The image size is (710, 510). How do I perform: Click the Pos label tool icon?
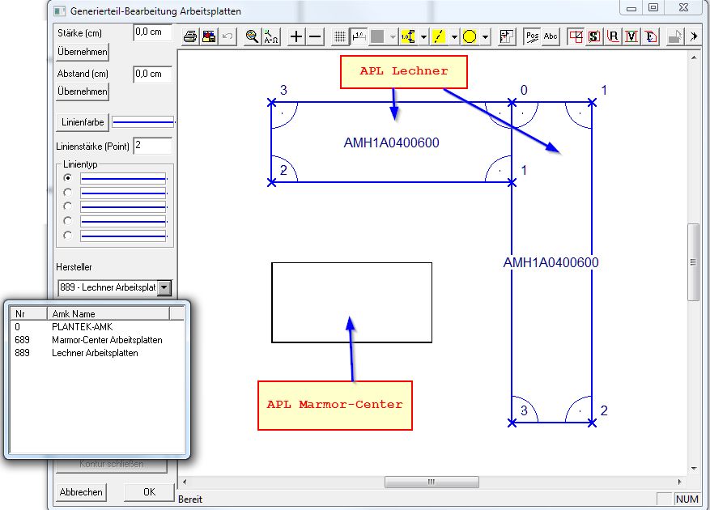pos(532,36)
